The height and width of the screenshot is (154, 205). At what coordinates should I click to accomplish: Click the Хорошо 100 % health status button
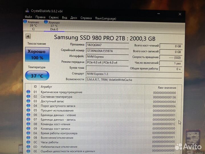tap(37, 54)
